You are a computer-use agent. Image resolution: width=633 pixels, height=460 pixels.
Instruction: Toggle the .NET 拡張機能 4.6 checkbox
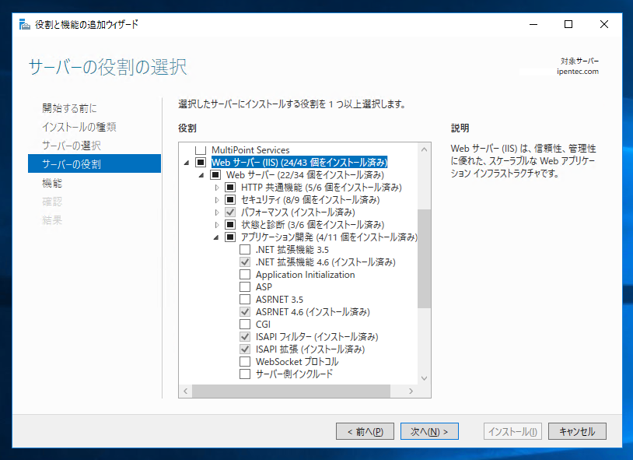(x=245, y=262)
